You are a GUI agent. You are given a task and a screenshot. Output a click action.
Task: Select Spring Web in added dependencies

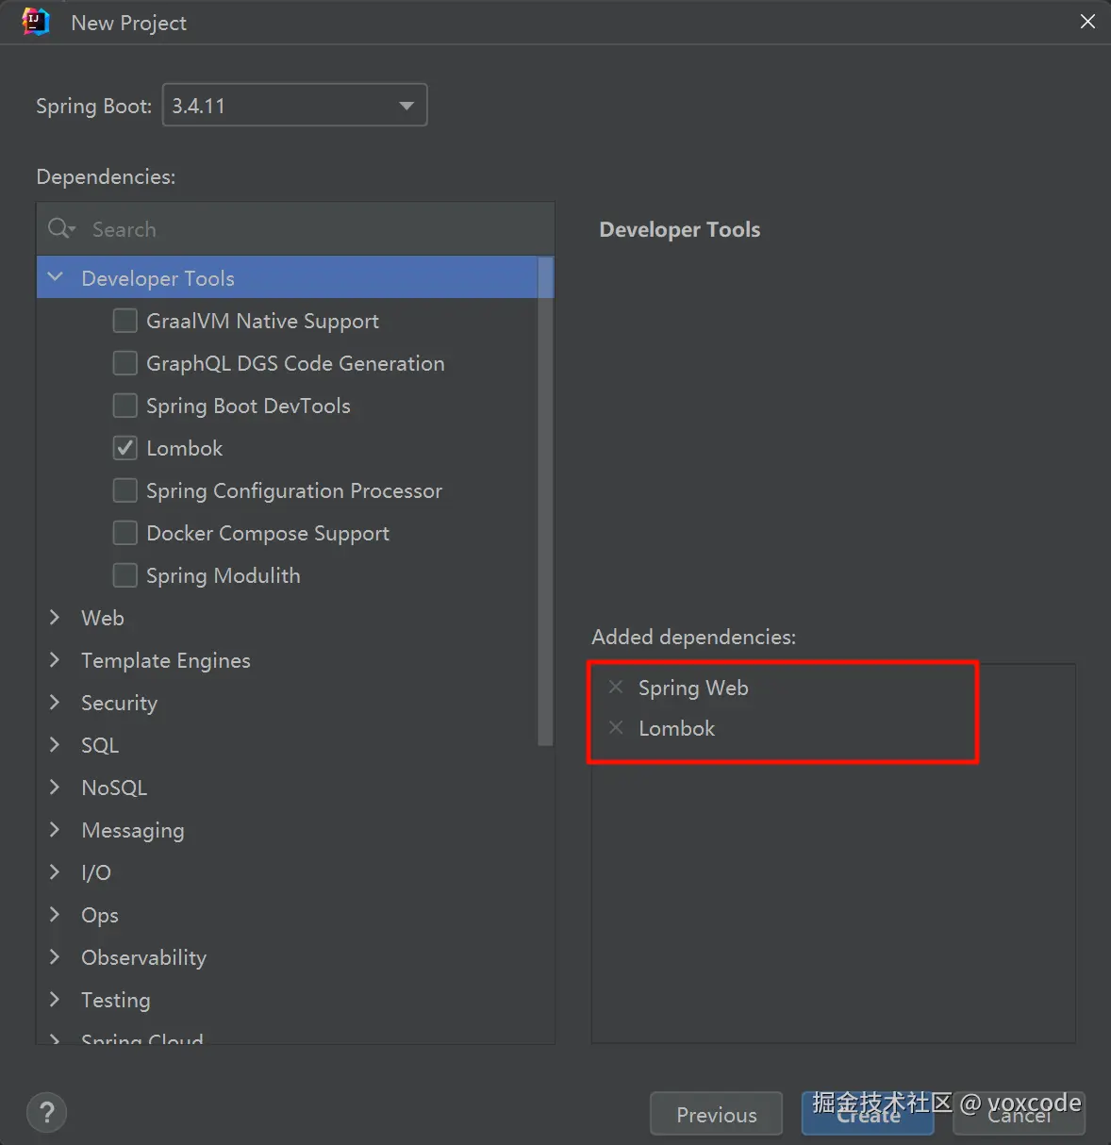693,688
